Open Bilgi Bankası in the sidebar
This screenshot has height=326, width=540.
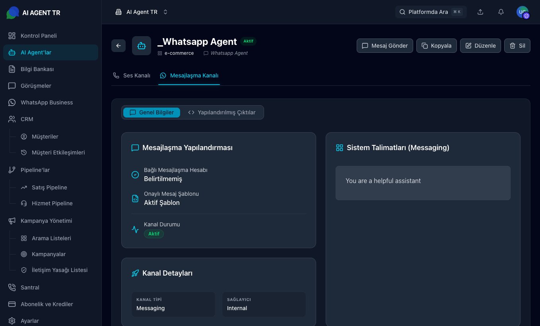[x=51, y=69]
